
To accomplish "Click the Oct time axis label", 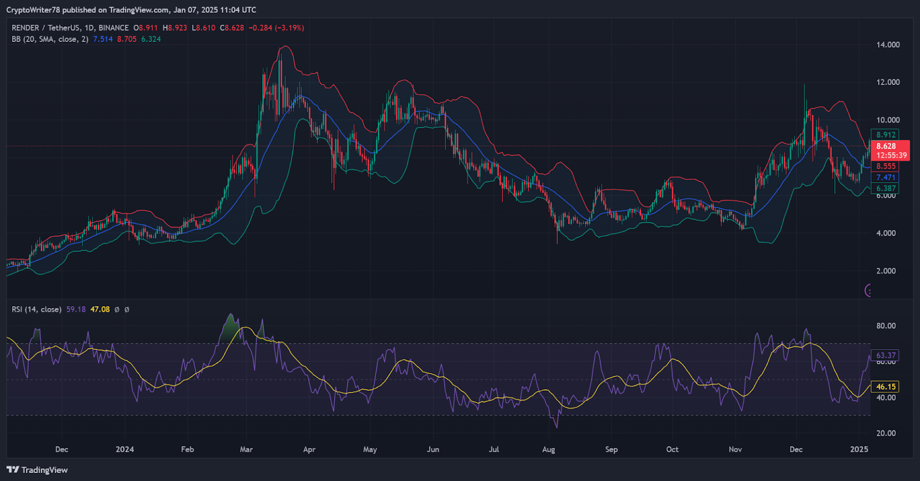I will tap(672, 449).
